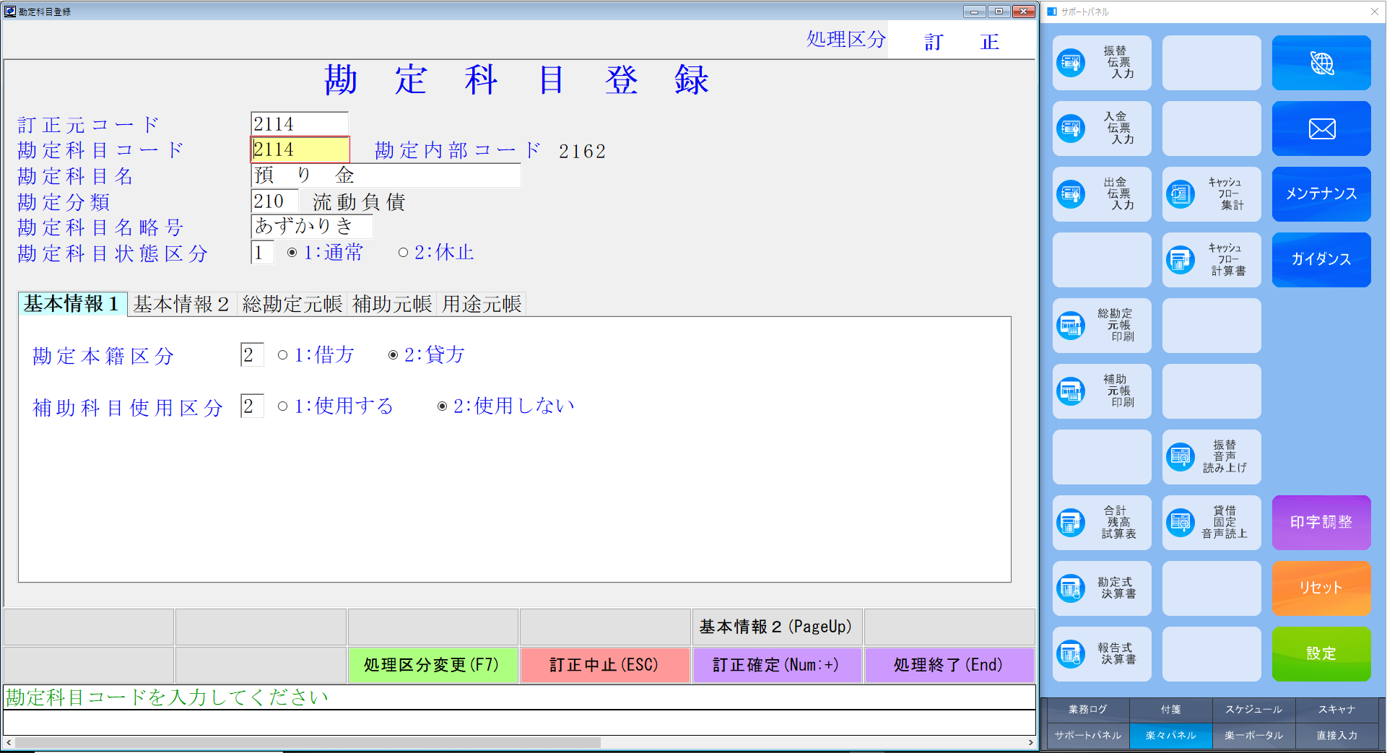
Task: Select 2:休止 status radio button
Action: tap(403, 253)
